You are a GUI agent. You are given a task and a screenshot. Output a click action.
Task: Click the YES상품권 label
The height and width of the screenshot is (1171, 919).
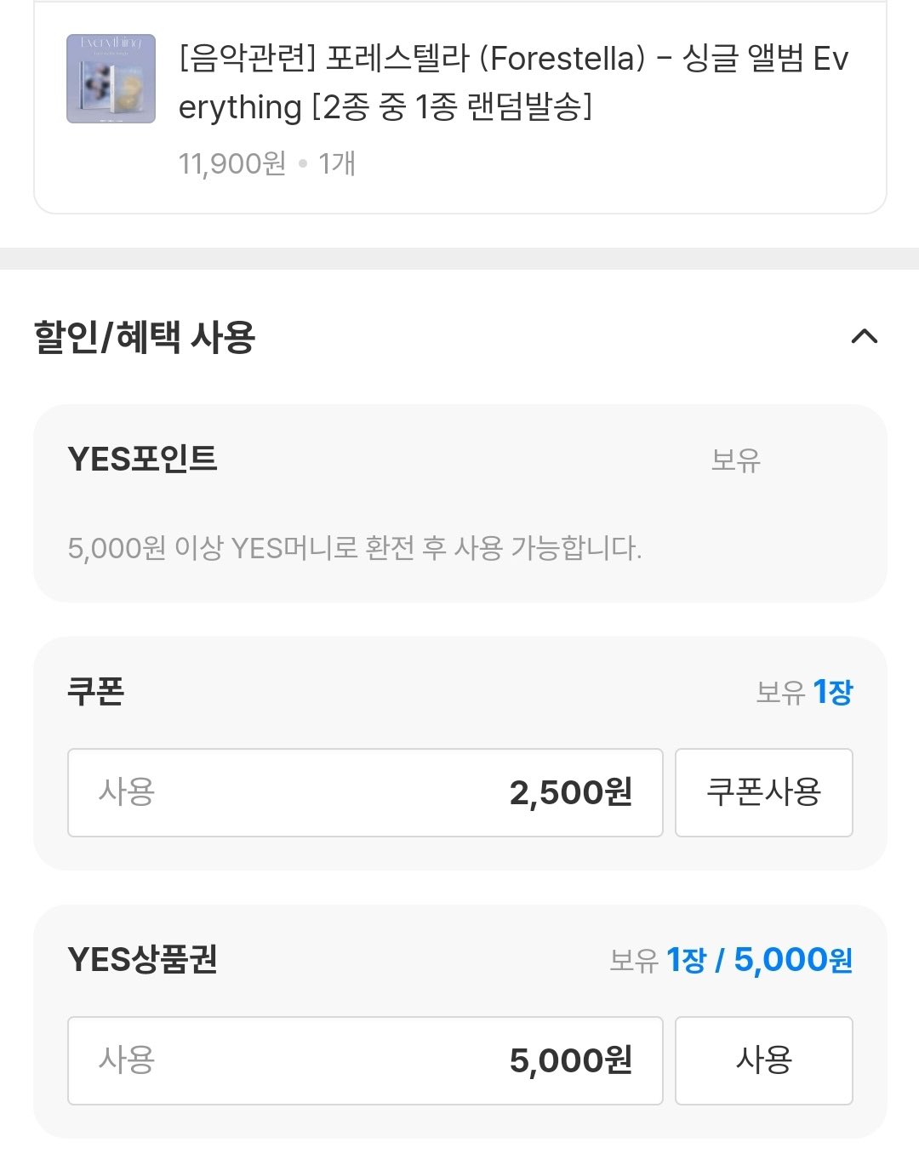pyautogui.click(x=143, y=959)
